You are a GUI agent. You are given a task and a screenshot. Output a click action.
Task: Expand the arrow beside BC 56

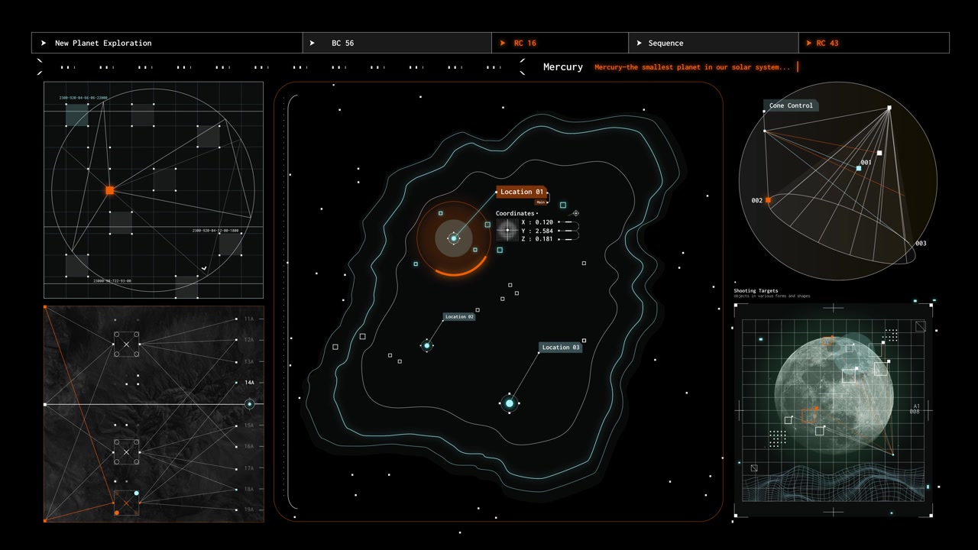313,43
